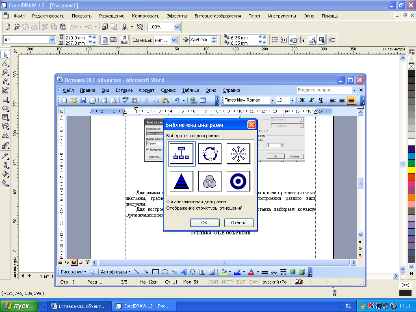
Task: Click Word Print Preview icon
Action: pos(114,100)
